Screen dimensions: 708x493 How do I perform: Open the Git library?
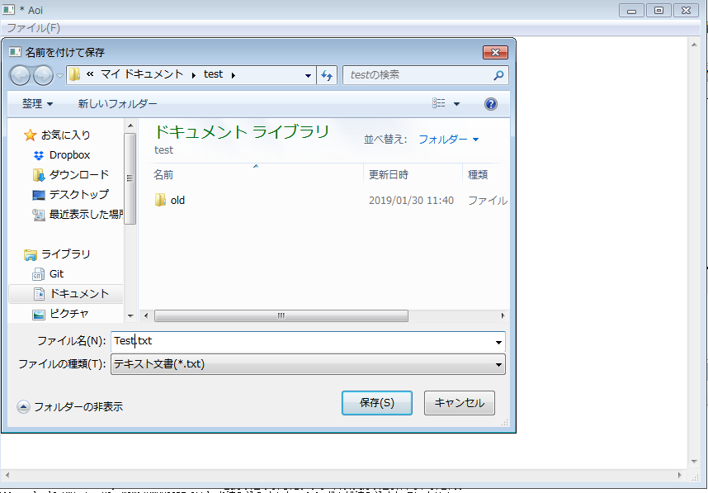pos(56,274)
